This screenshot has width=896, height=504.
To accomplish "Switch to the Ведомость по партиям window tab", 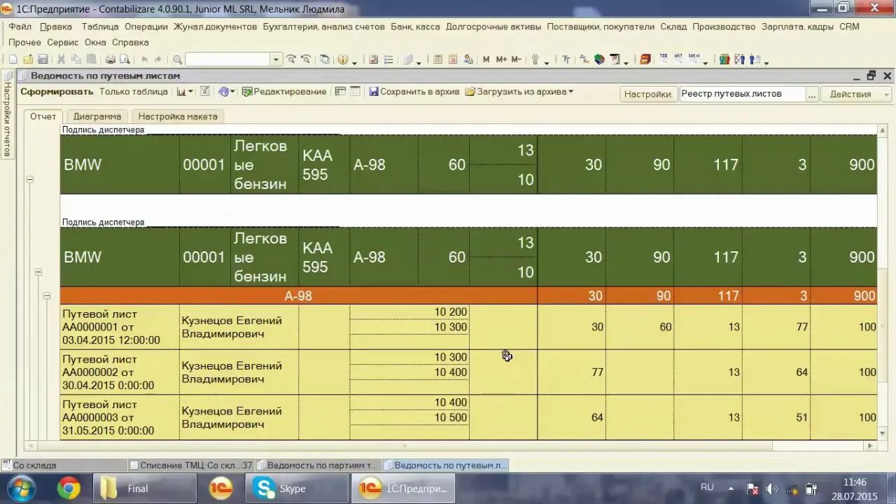I will [x=319, y=465].
